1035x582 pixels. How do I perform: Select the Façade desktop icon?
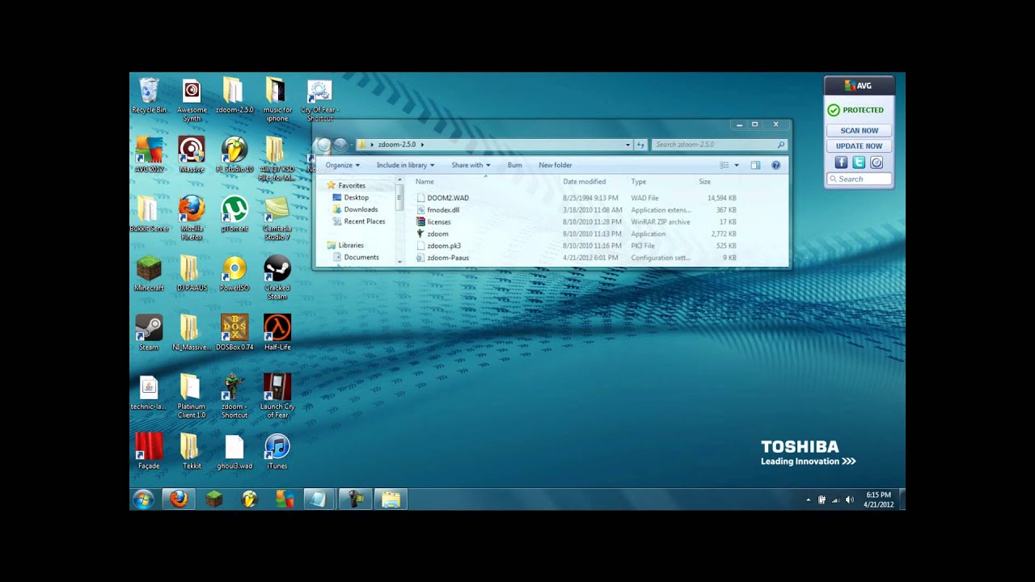[149, 452]
